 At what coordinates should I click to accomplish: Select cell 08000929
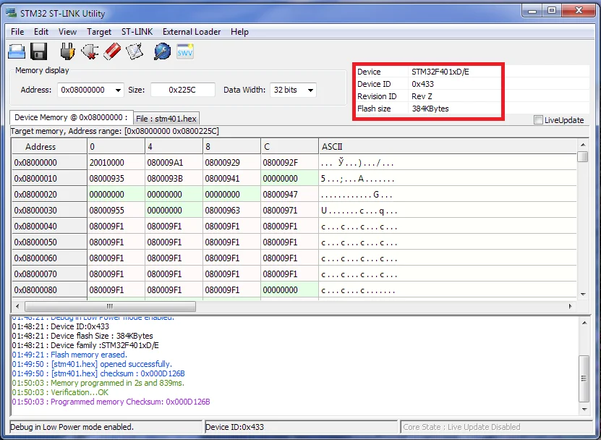231,163
